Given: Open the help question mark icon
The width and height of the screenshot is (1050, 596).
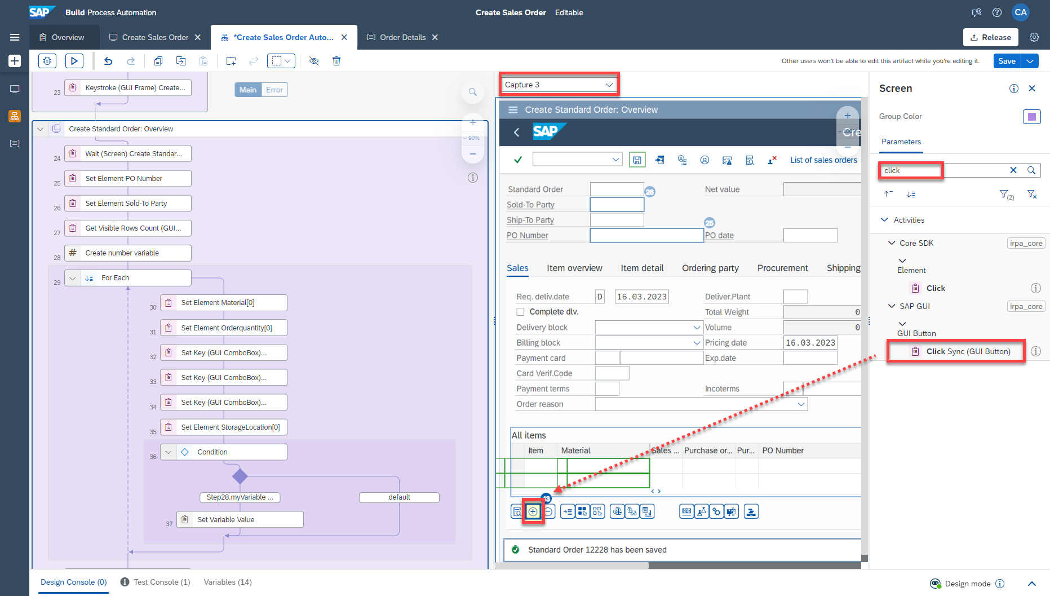Looking at the screenshot, I should [997, 12].
